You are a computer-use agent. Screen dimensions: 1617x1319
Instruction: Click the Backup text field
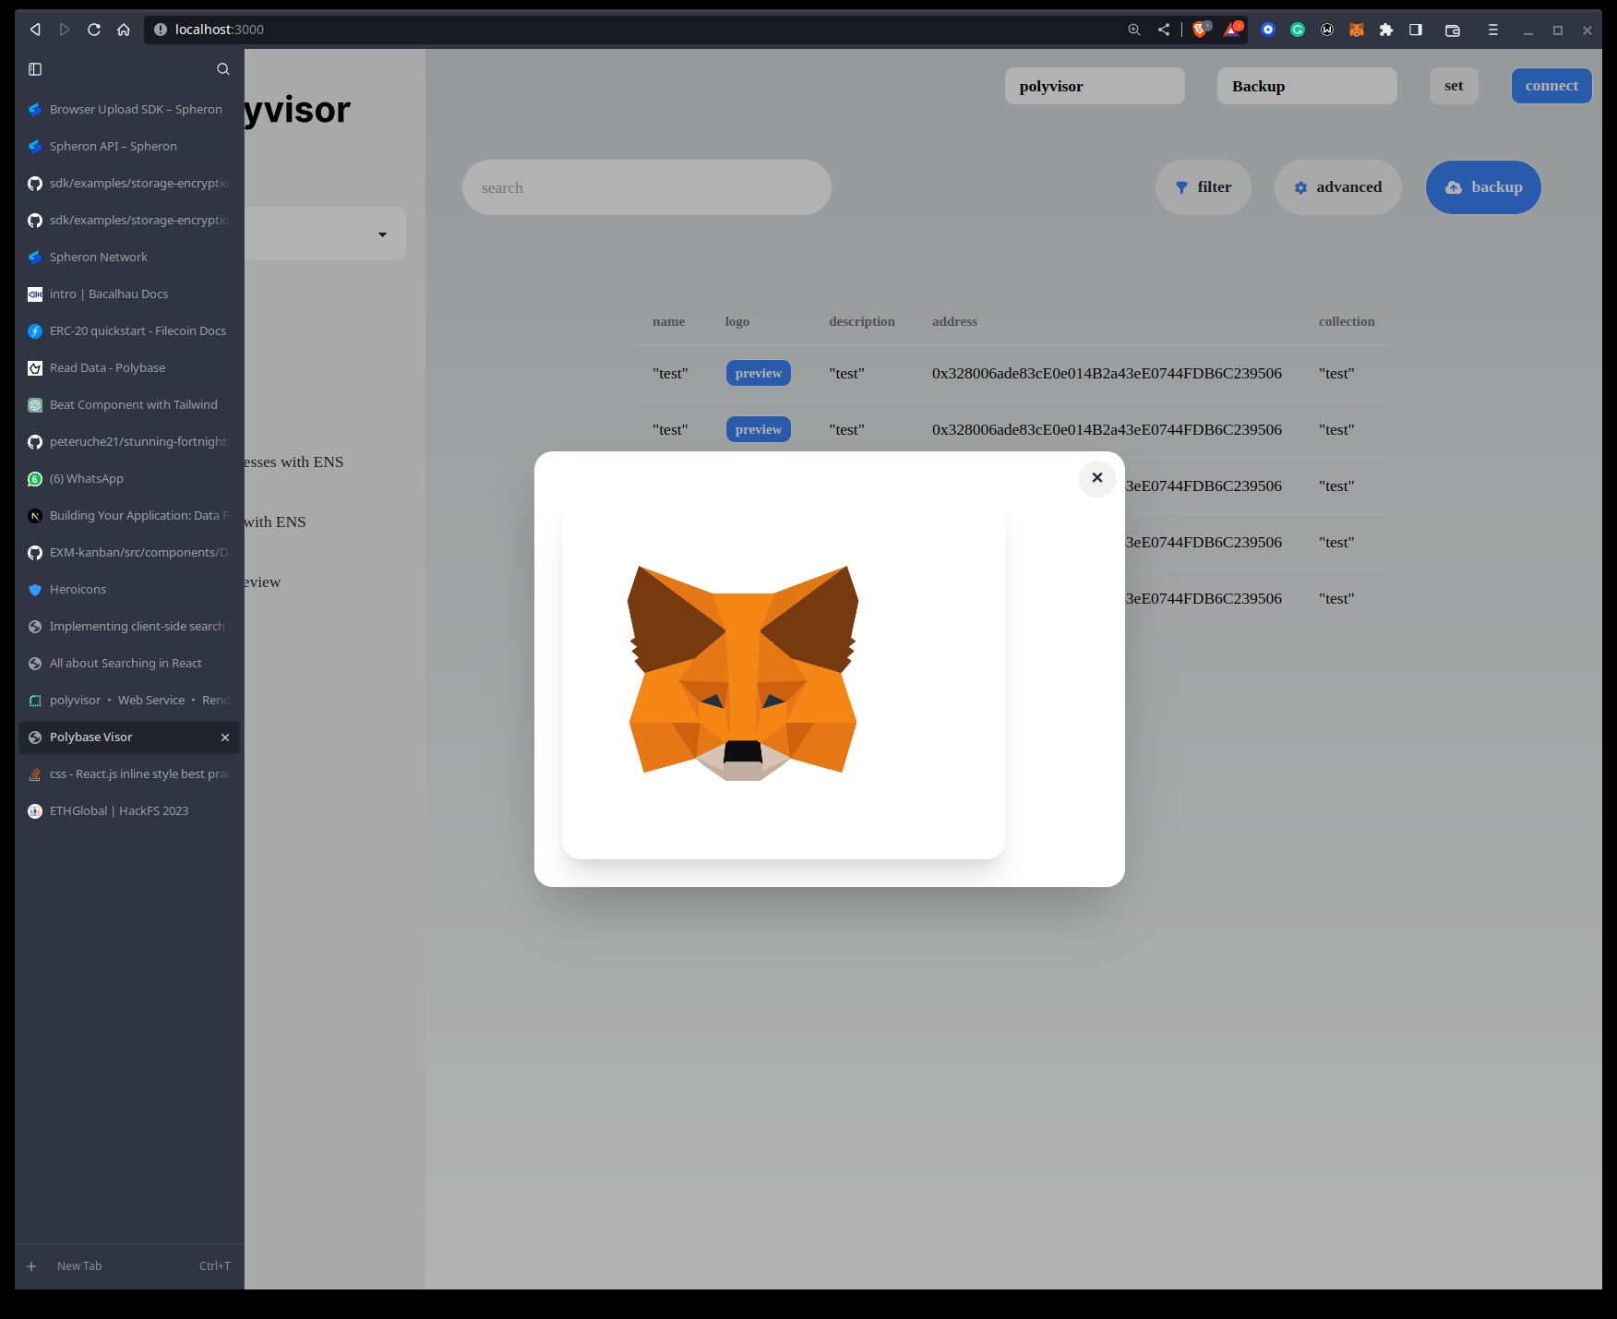1307,86
